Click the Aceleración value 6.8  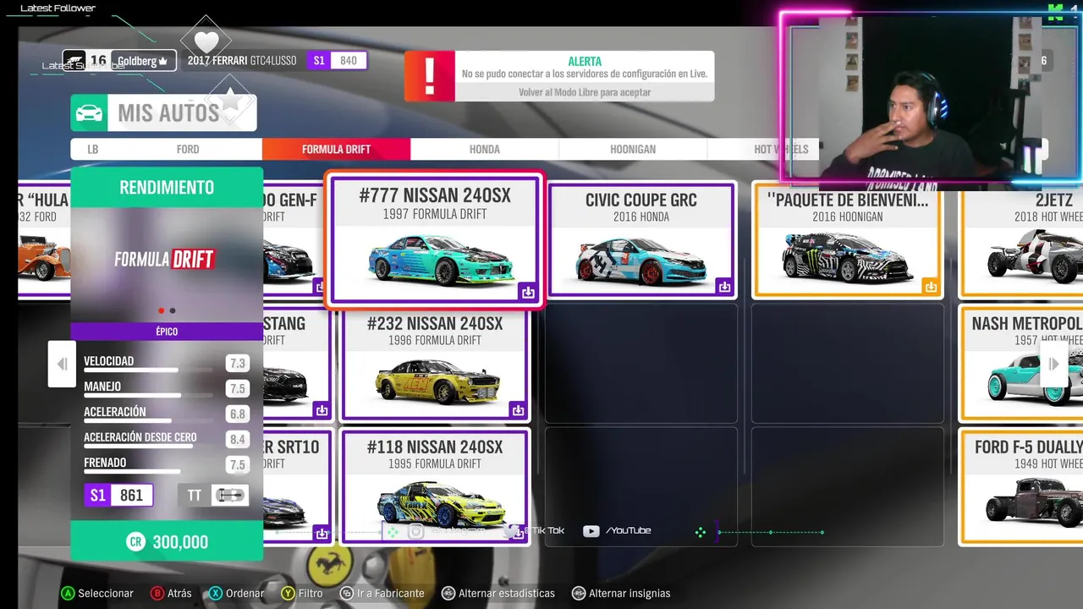tap(238, 414)
